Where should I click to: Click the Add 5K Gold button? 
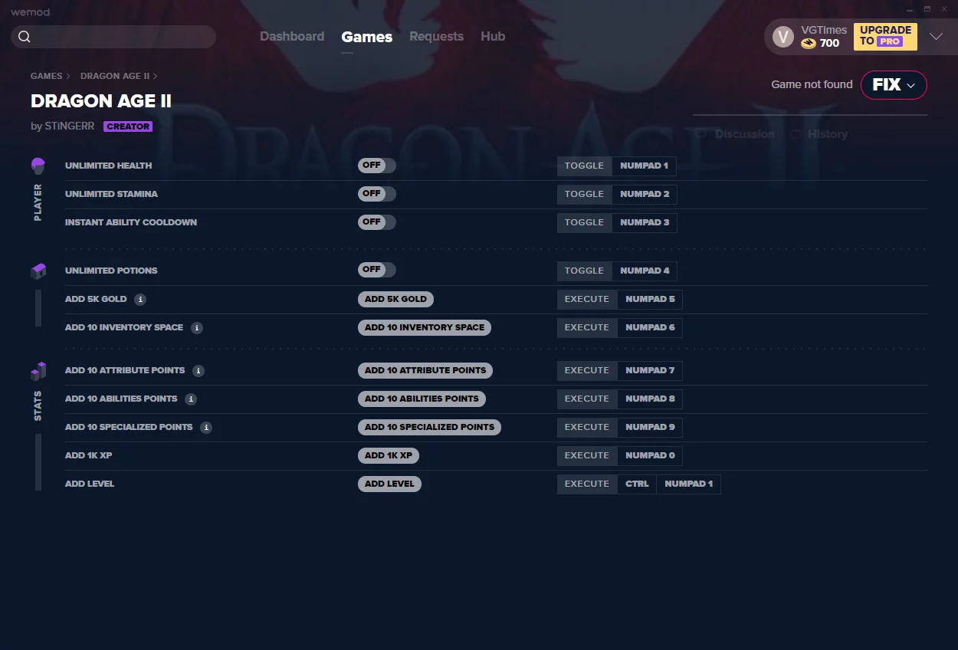(x=395, y=300)
